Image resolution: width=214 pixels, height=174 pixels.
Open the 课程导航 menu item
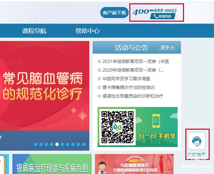tap(34, 31)
